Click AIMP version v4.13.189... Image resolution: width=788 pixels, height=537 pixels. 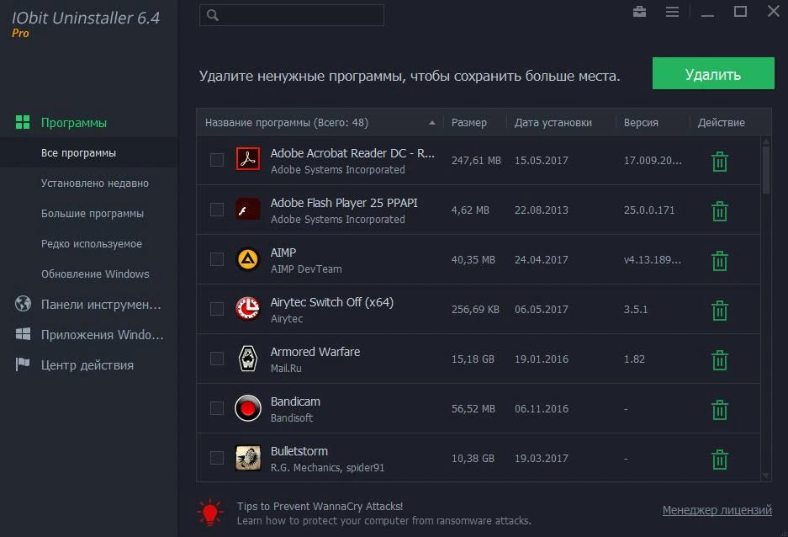653,259
